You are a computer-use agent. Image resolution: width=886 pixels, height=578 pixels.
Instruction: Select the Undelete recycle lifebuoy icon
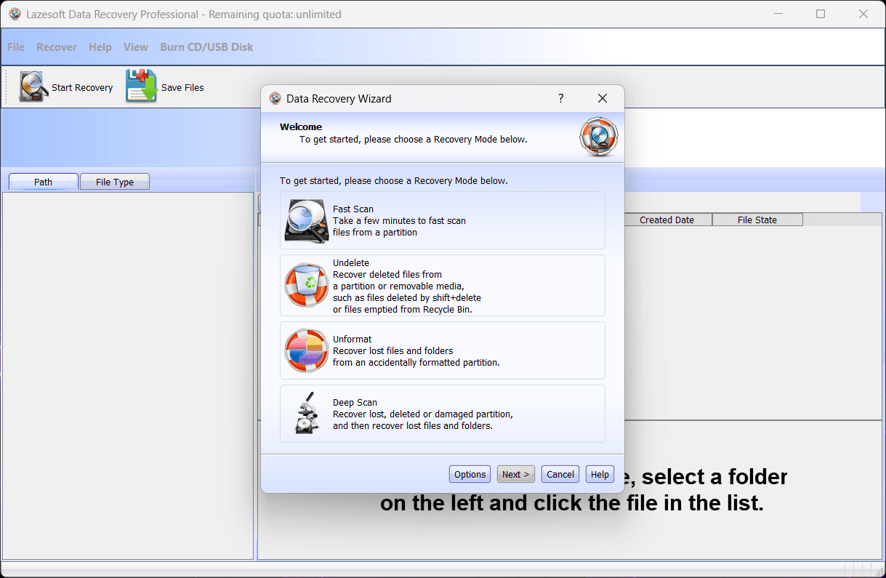(x=307, y=286)
